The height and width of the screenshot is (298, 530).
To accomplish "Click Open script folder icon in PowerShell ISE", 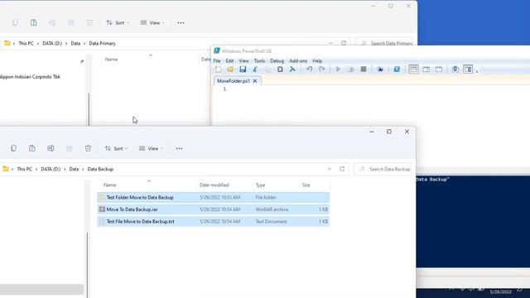I will pos(230,70).
